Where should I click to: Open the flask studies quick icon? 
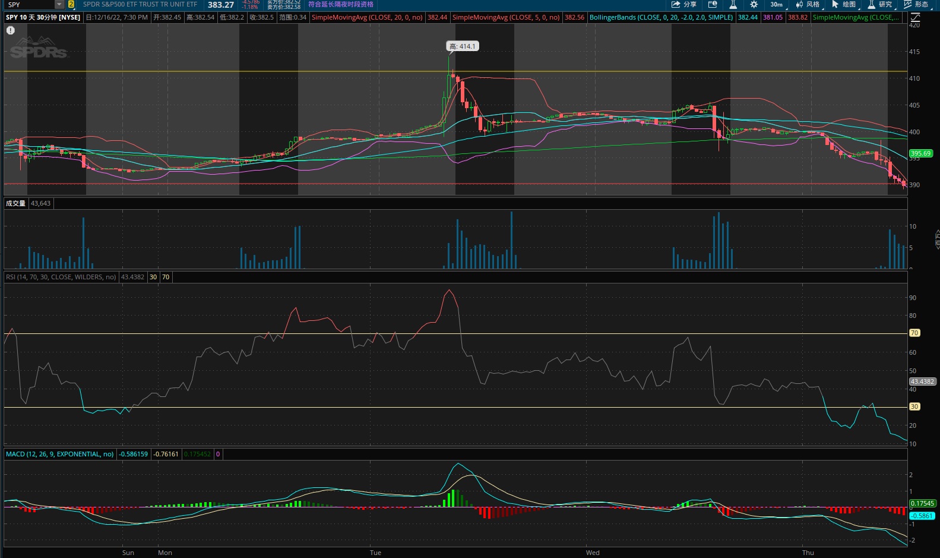coord(733,4)
